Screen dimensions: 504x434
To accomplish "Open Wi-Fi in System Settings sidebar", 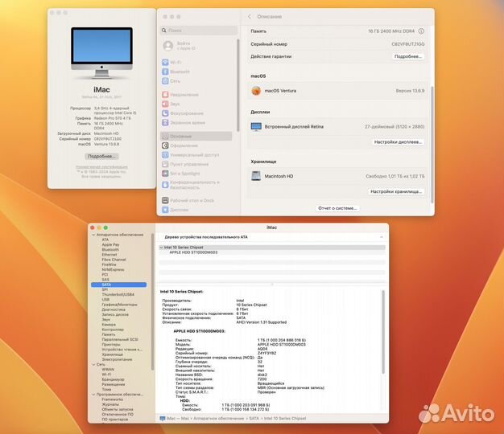I will coord(172,62).
